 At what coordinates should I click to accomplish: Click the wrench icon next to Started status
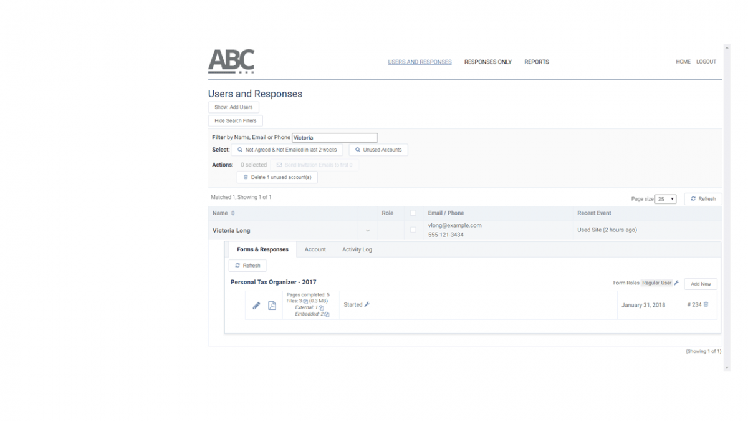(367, 305)
